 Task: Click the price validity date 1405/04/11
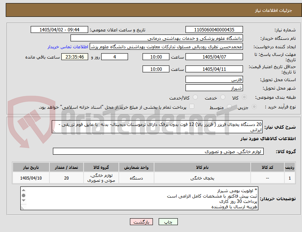coord(214,69)
